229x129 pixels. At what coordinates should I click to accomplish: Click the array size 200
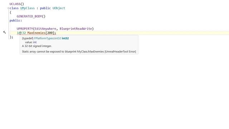(x=50, y=33)
